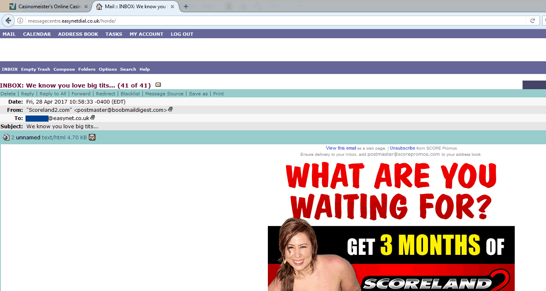Click address book icon next to recipient
546x291 pixels.
[x=93, y=118]
